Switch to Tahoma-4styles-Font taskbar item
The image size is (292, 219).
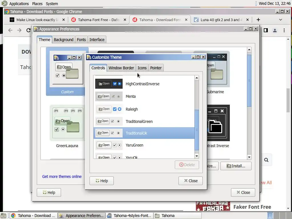[x=130, y=216]
